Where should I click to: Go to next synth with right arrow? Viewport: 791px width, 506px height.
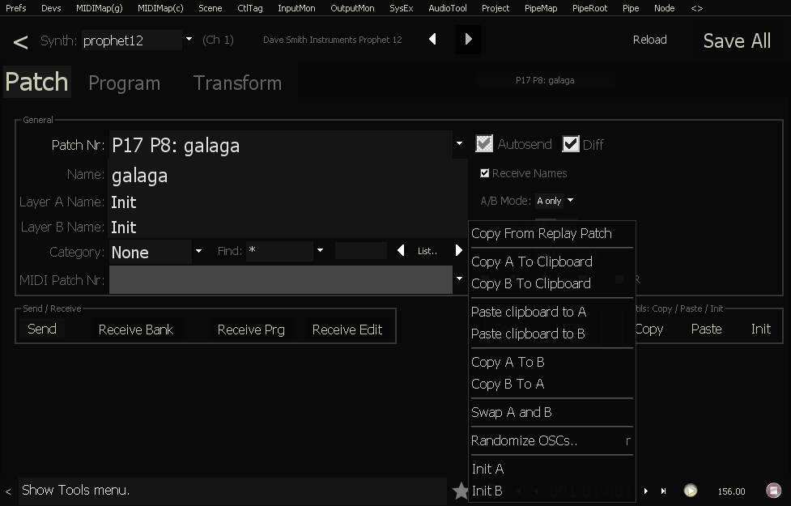pyautogui.click(x=468, y=40)
